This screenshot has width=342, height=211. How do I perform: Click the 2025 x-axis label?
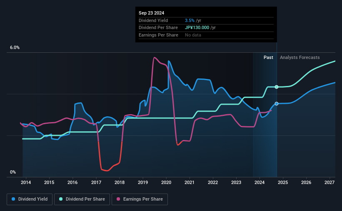point(283,182)
